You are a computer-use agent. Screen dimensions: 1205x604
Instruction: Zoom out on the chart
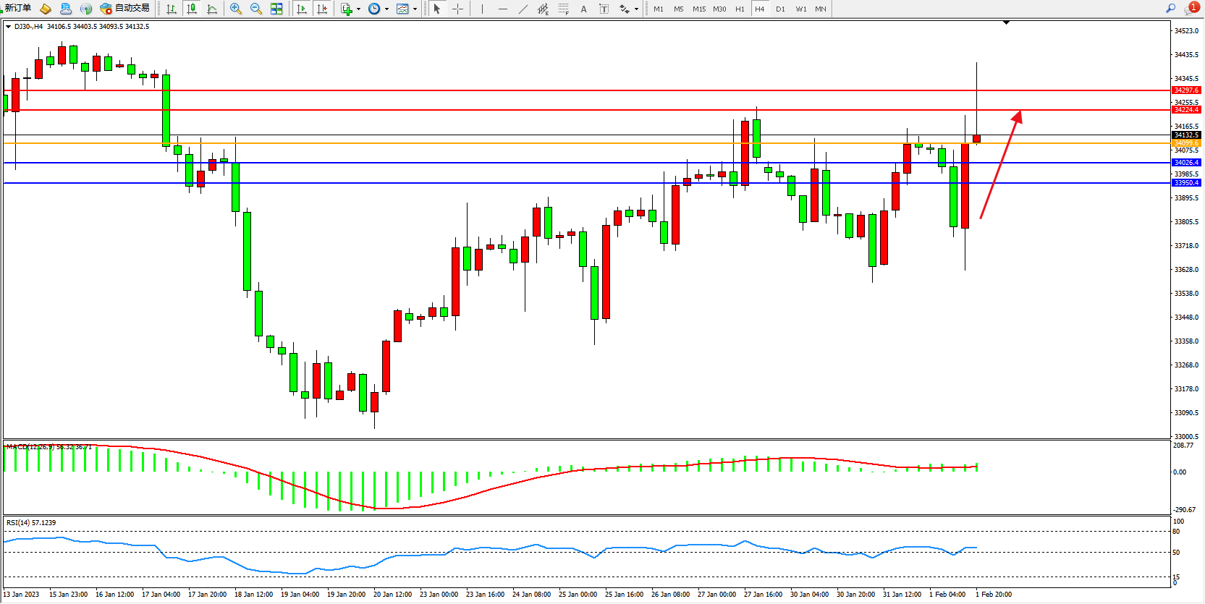point(256,9)
